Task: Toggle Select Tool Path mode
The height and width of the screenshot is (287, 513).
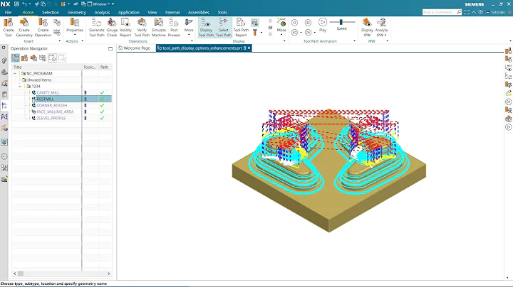Action: pyautogui.click(x=224, y=28)
